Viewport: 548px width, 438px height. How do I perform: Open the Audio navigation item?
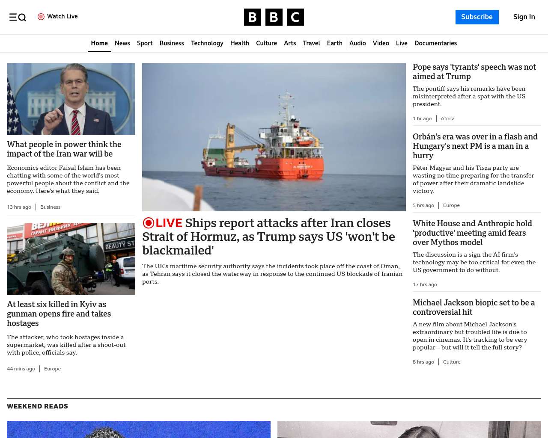point(357,43)
